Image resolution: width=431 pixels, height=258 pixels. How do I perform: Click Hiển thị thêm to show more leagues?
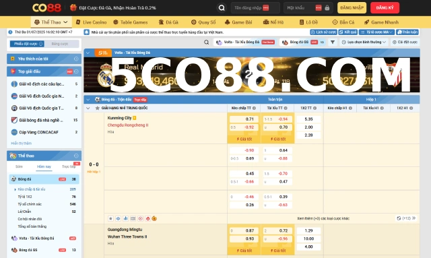(21, 143)
